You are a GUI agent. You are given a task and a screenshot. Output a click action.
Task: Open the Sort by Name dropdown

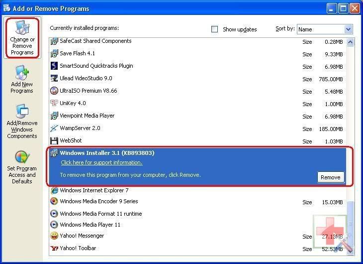[325, 29]
